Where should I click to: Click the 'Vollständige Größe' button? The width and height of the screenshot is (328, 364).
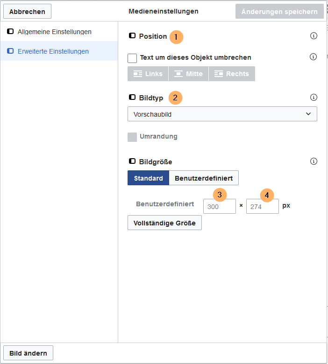164,223
